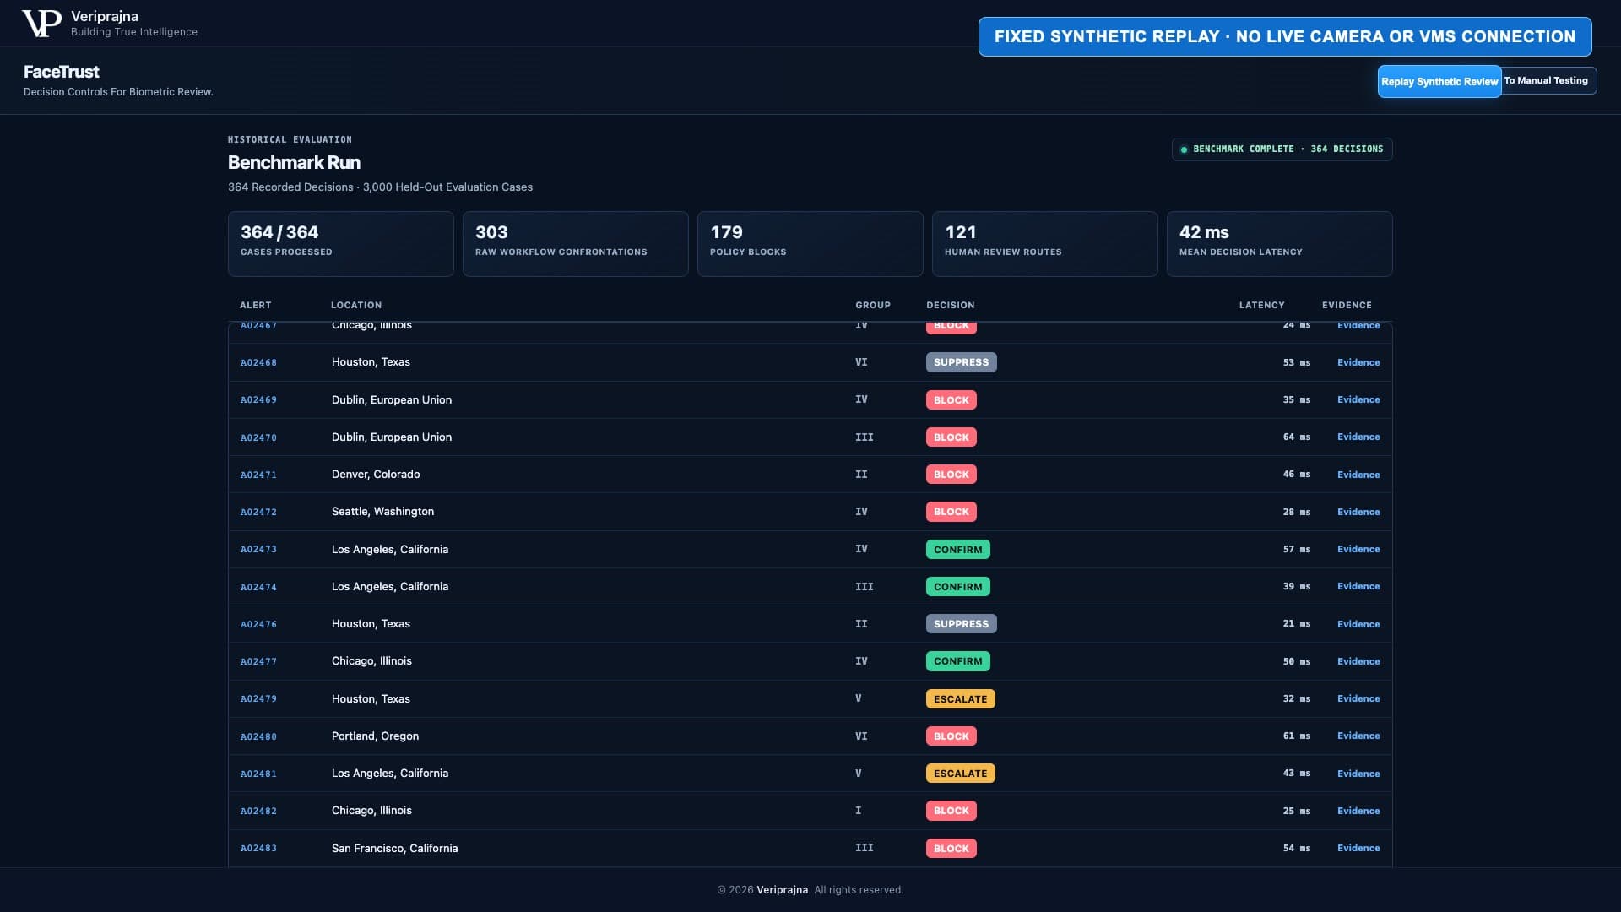Open Evidence for alert A02476

pos(1358,624)
